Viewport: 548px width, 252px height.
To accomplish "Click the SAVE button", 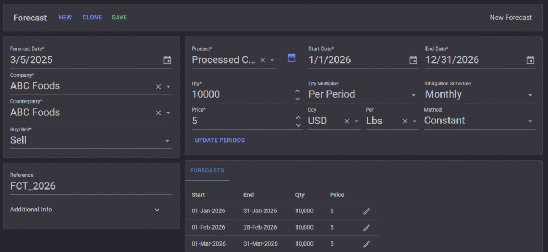I will (x=119, y=18).
